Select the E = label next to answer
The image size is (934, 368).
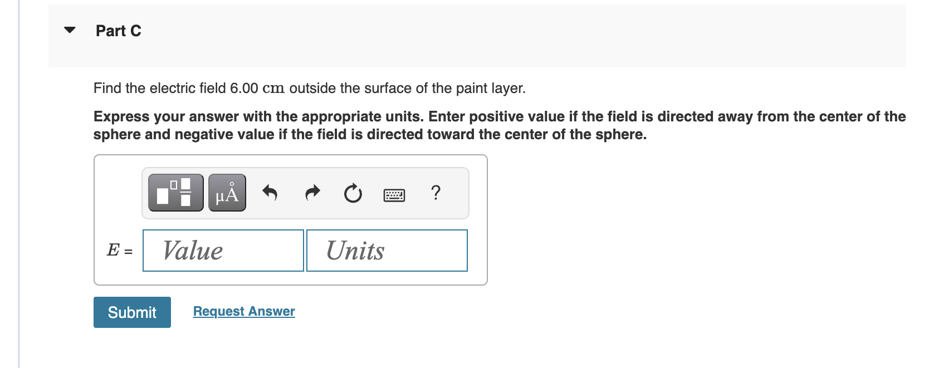coord(119,251)
